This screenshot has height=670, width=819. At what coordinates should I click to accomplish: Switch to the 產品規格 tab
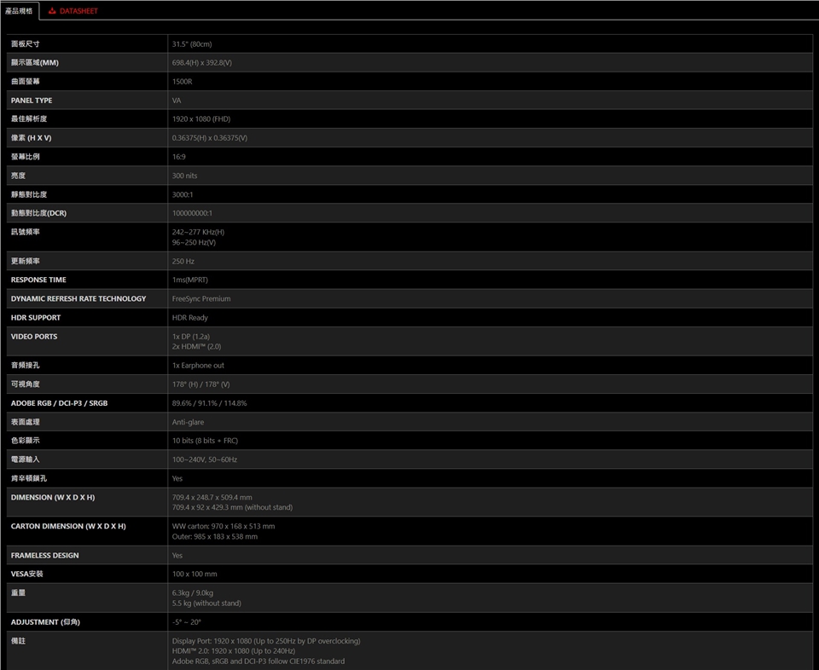coord(19,10)
